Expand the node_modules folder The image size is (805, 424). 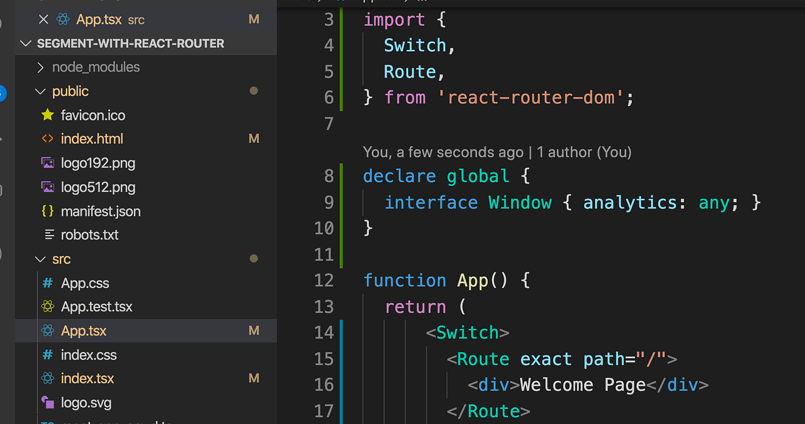(40, 67)
